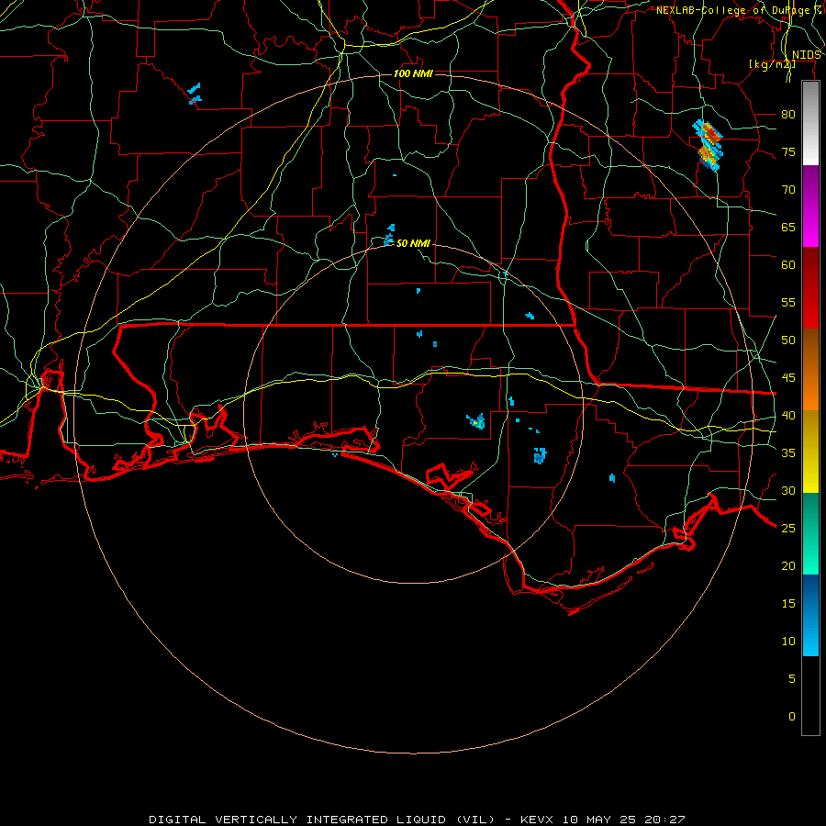Click the 80 value on the scale
This screenshot has width=826, height=826.
pyautogui.click(x=788, y=115)
